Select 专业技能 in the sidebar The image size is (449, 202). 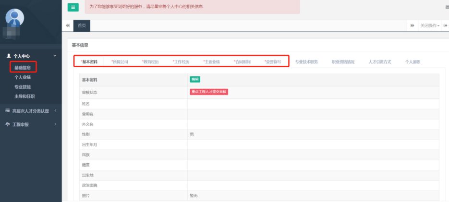tap(23, 87)
